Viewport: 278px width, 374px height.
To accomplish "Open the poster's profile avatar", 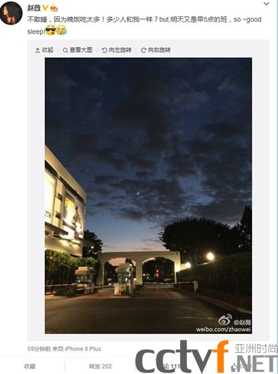I will tap(11, 13).
